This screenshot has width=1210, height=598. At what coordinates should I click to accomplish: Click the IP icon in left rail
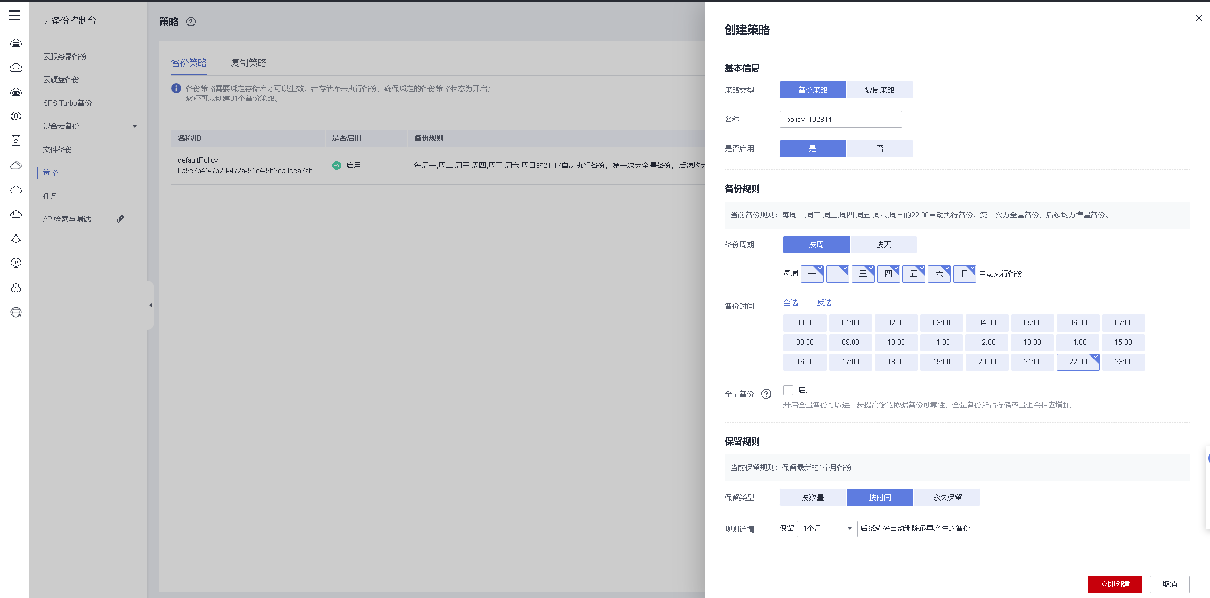pos(16,263)
